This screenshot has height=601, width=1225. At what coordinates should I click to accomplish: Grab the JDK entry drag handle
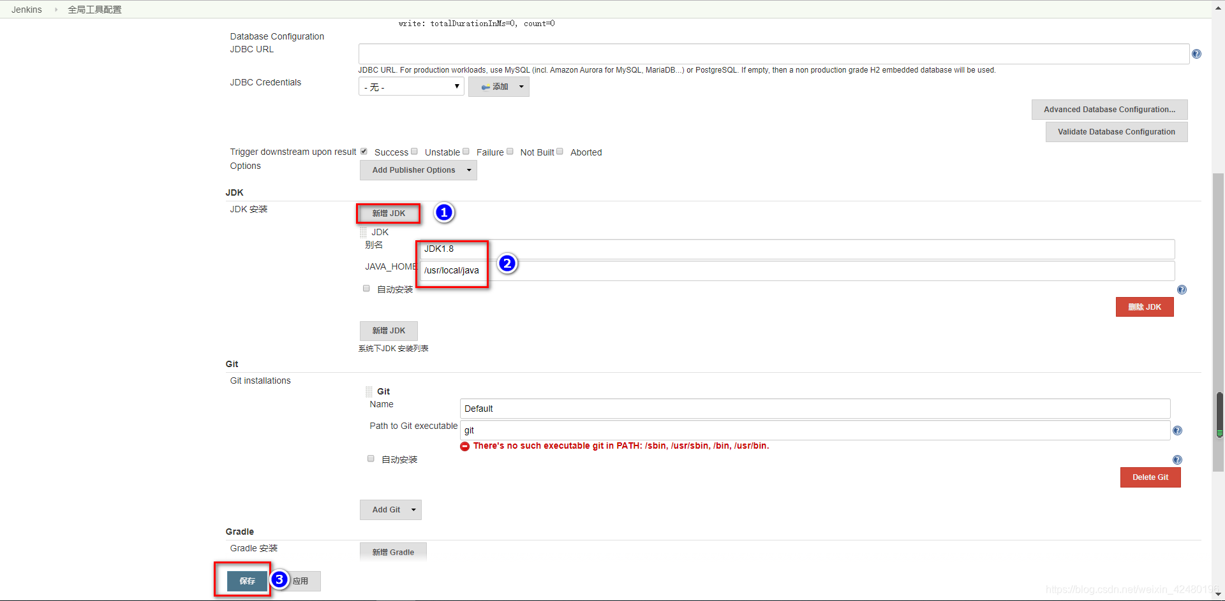point(363,233)
